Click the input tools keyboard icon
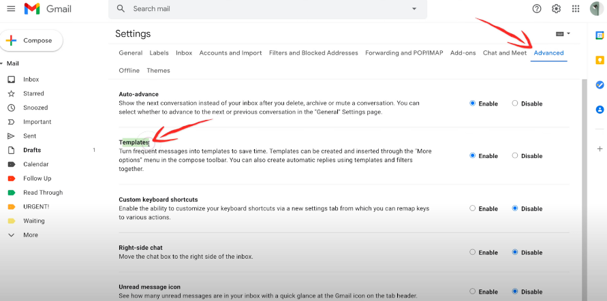Viewport: 607px width, 301px height. (559, 34)
